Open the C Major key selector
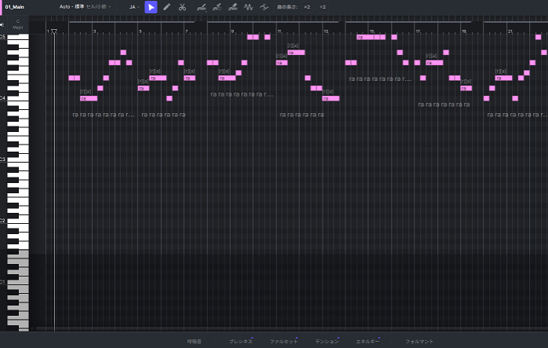This screenshot has height=348, width=548. click(x=17, y=24)
